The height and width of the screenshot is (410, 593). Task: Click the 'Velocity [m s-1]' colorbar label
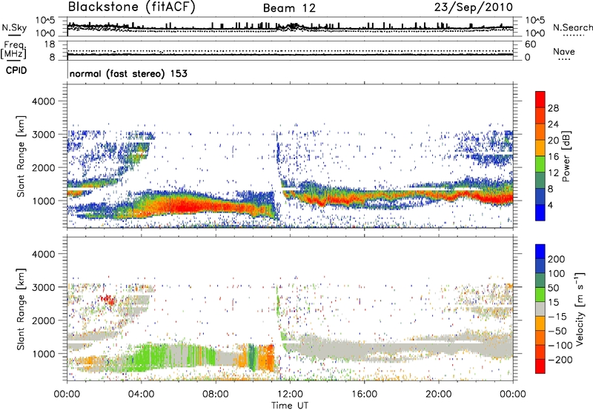pos(579,309)
